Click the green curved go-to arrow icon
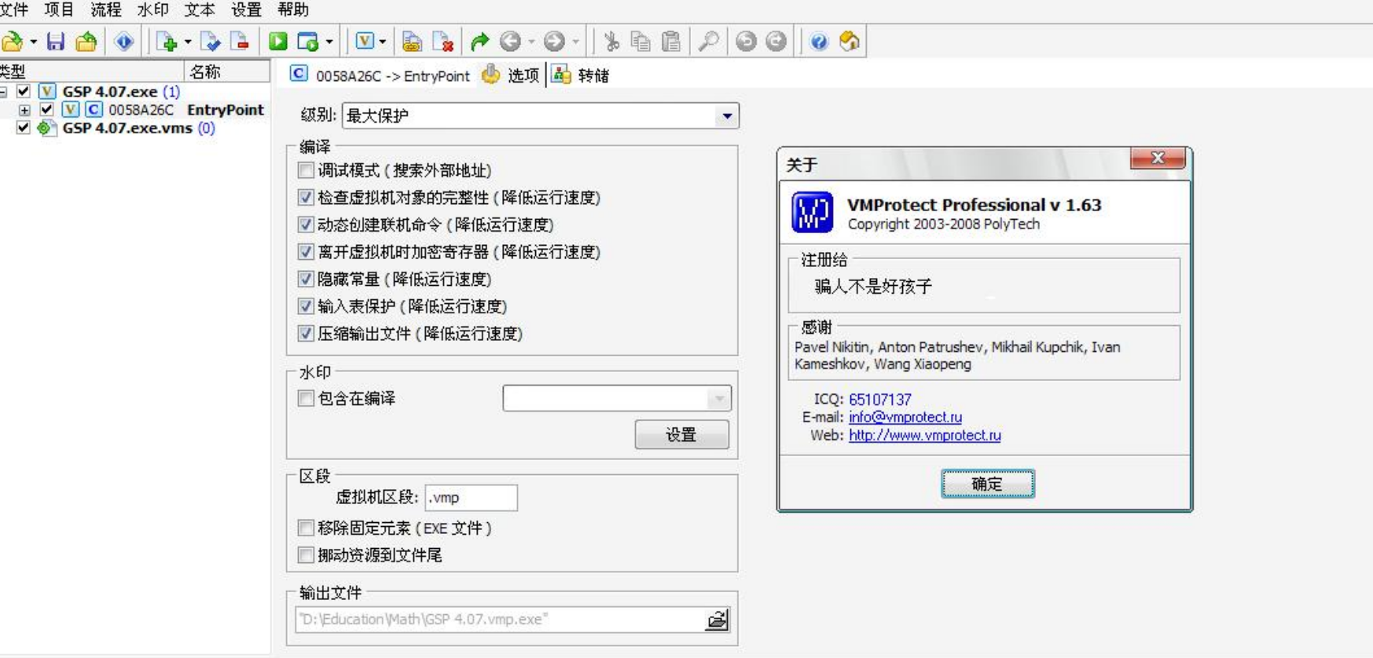Image resolution: width=1373 pixels, height=658 pixels. pyautogui.click(x=480, y=42)
